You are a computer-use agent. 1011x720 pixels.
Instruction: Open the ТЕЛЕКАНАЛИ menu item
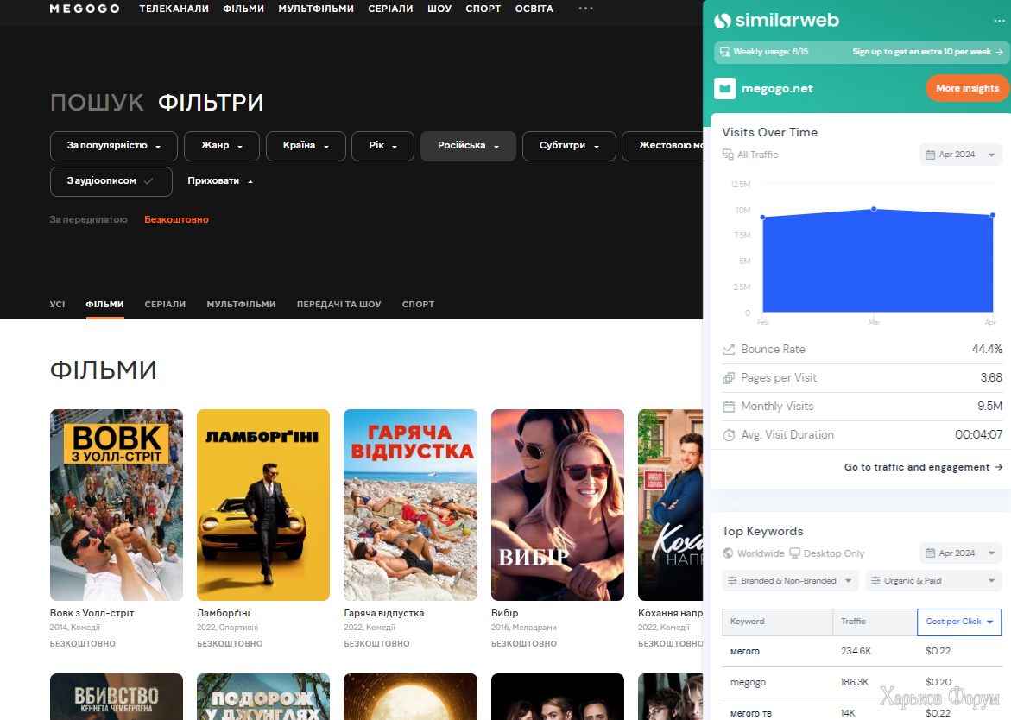174,9
